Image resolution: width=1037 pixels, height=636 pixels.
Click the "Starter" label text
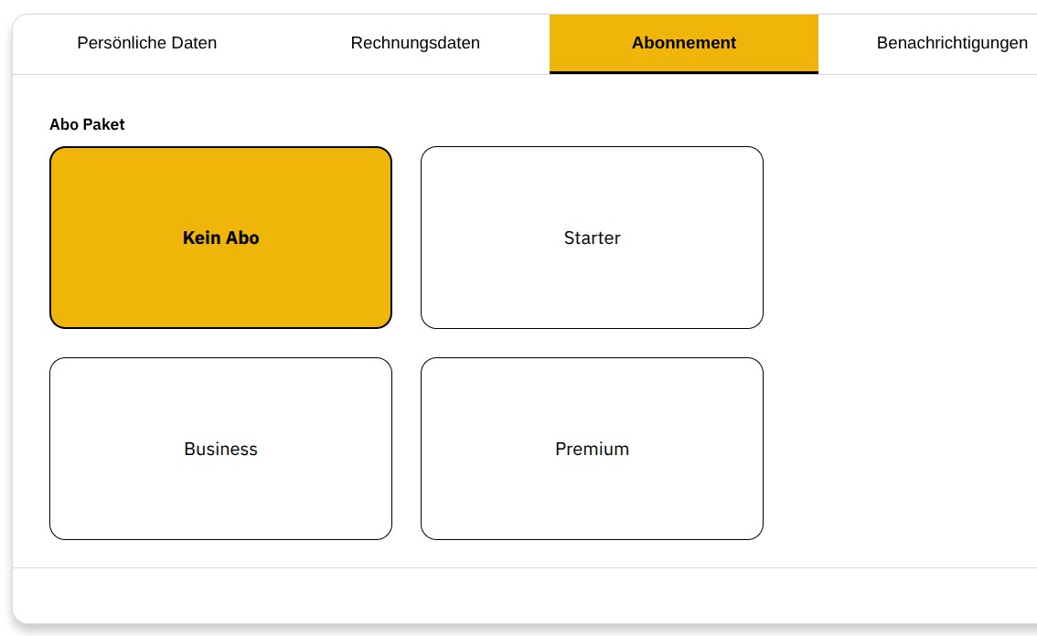(592, 238)
